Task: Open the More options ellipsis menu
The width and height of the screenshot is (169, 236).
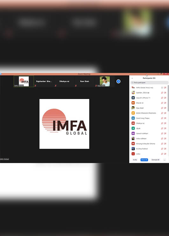Action: coord(165,160)
